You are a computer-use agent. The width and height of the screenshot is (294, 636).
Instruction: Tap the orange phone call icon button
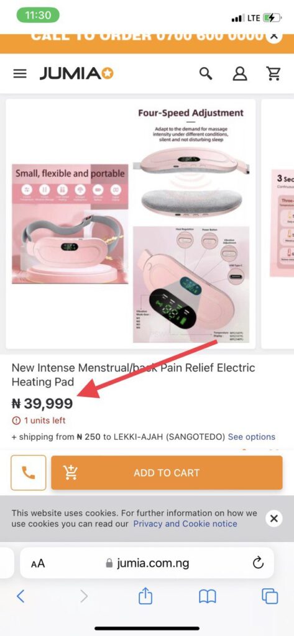pos(29,473)
